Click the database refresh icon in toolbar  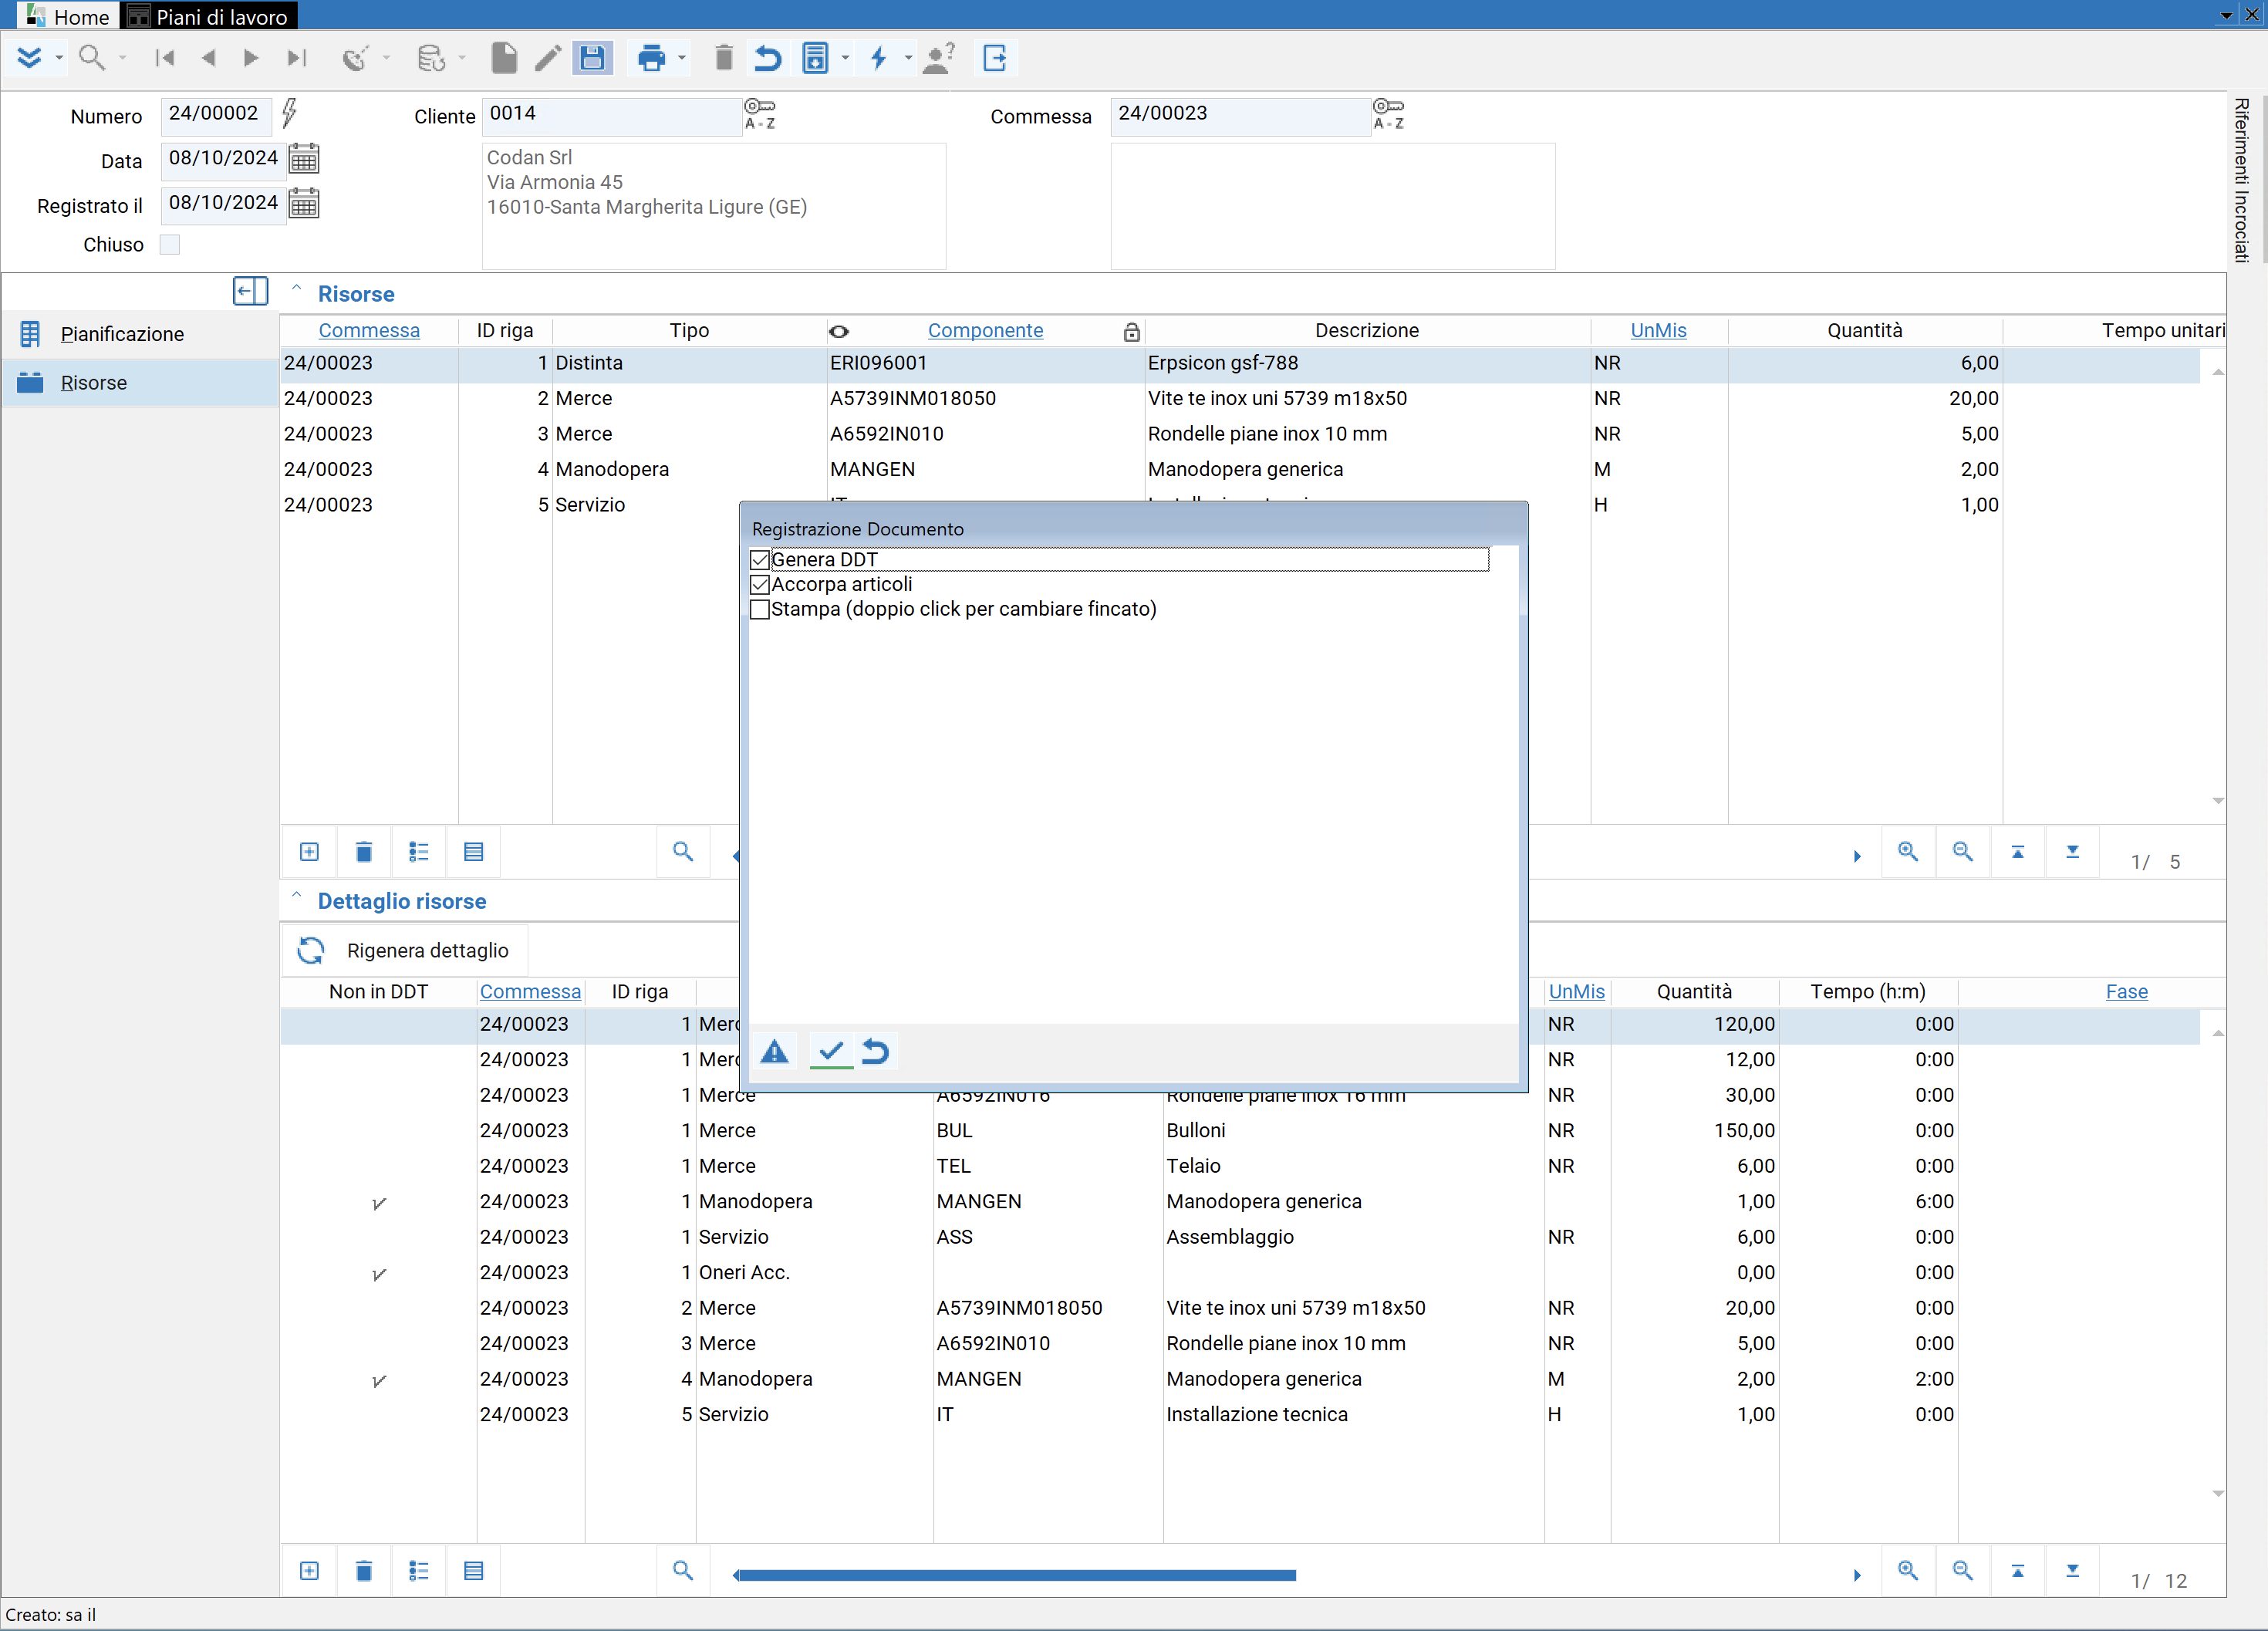click(431, 58)
